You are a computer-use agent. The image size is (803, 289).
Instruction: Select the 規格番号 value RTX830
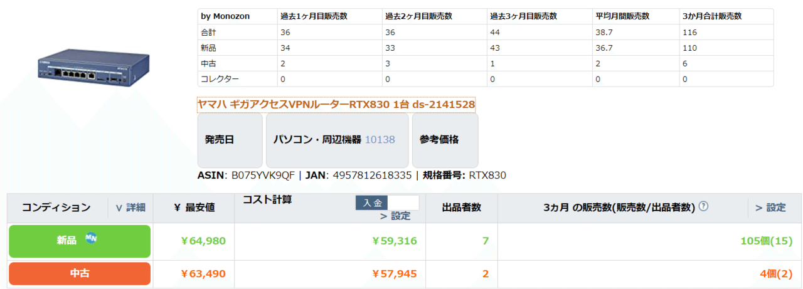tap(487, 176)
